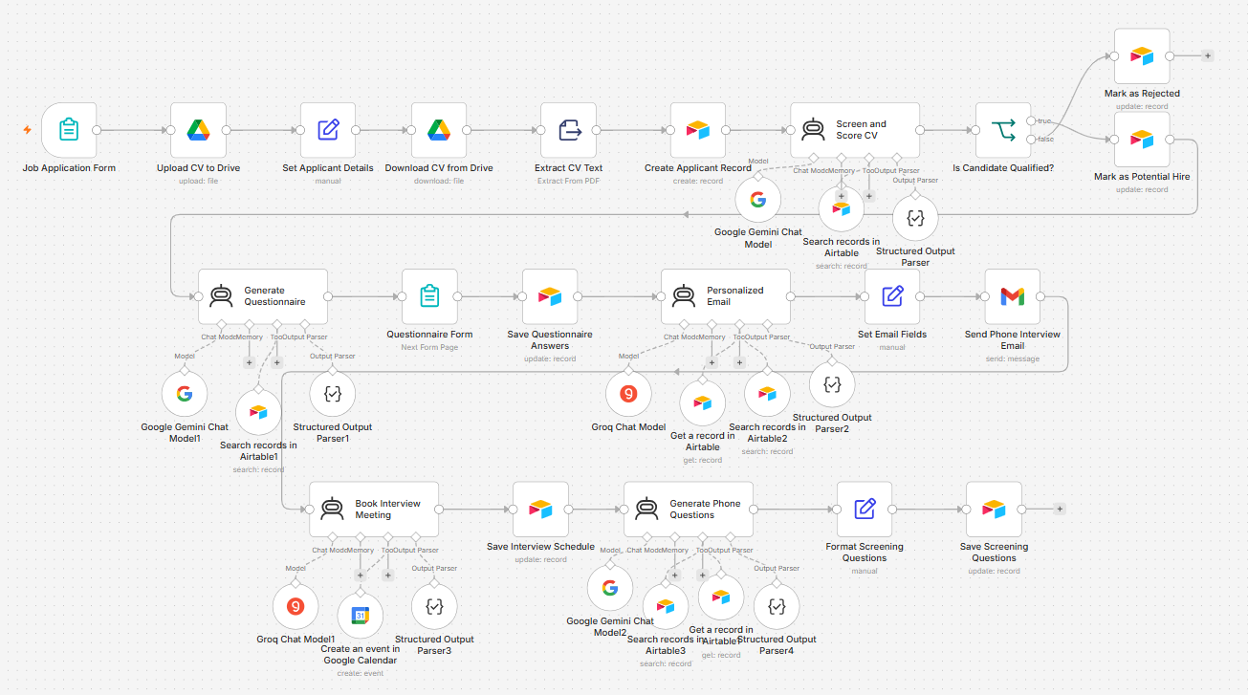The width and height of the screenshot is (1248, 695).
Task: Select the Google Gemini Chat Model1 node
Action: click(185, 394)
